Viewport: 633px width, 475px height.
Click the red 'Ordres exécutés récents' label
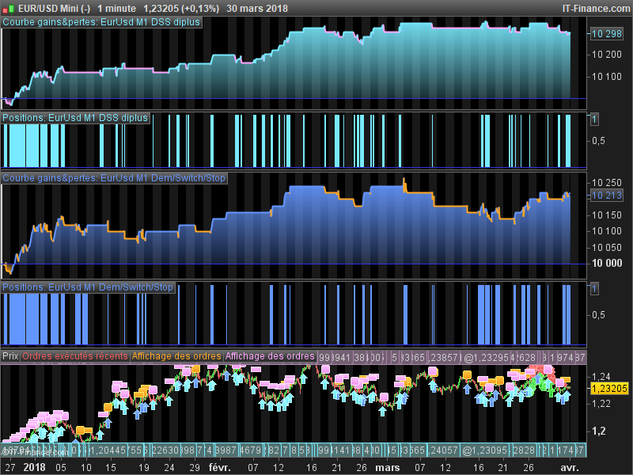click(x=75, y=356)
